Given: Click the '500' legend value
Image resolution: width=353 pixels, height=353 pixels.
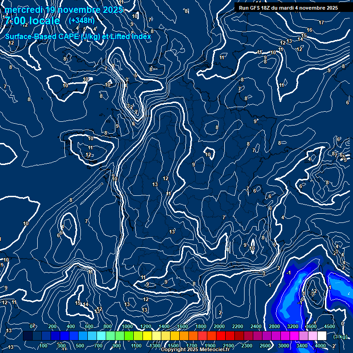Looking at the screenshot, I should click(80, 346).
